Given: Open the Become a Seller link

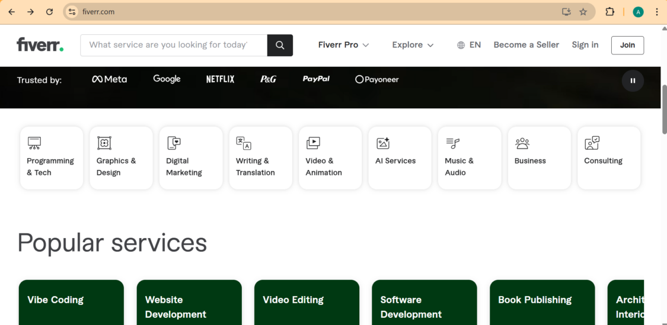Looking at the screenshot, I should [x=526, y=45].
